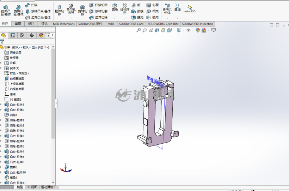Click the 相交 intersect tool

[x=152, y=11]
